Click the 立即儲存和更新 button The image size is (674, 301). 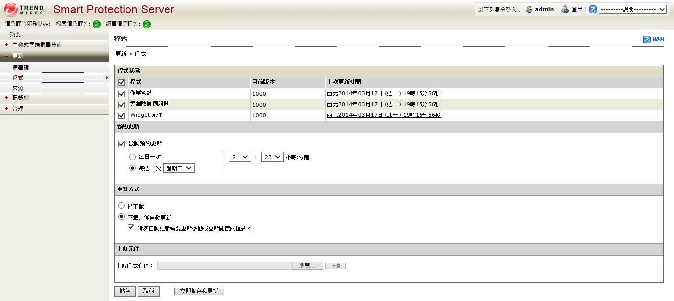pos(199,291)
